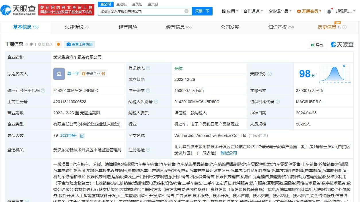
Task: Open the 开通会员 membership dropdown
Action: (x=309, y=11)
